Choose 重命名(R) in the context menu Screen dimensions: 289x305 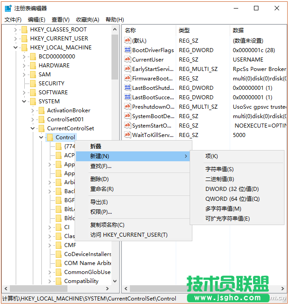[133, 189]
